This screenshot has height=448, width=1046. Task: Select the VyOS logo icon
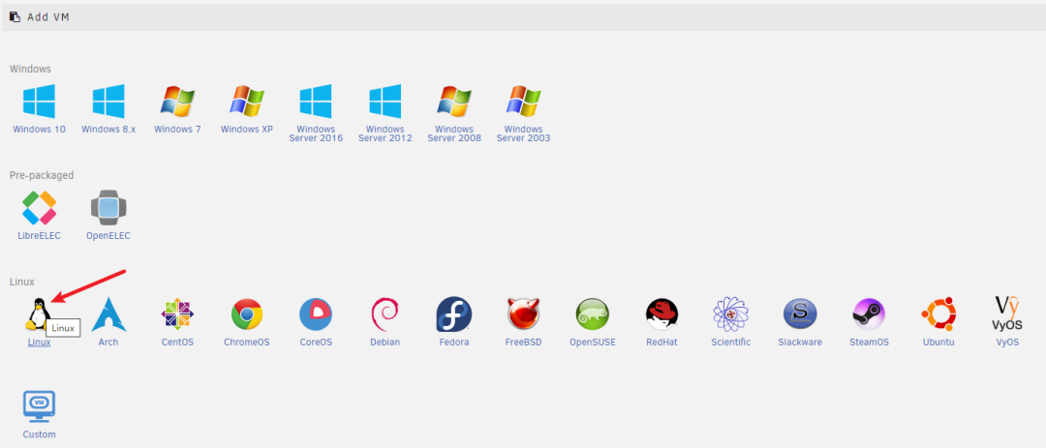click(1008, 314)
